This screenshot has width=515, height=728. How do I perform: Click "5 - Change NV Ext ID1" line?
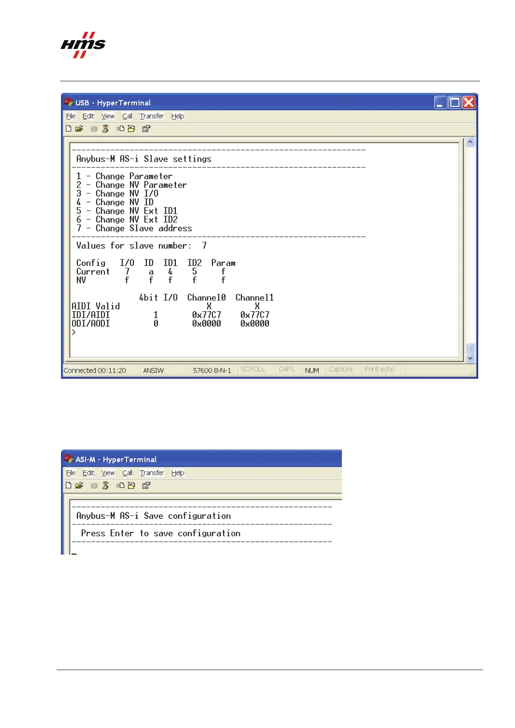pyautogui.click(x=127, y=211)
